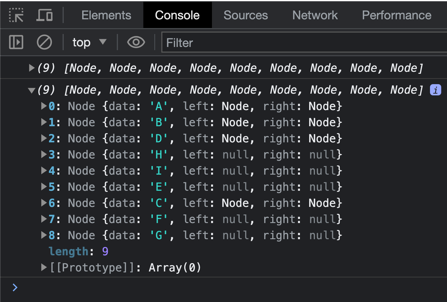Click the 'A' data string value
Screen dimensions: 447x302
click(159, 106)
